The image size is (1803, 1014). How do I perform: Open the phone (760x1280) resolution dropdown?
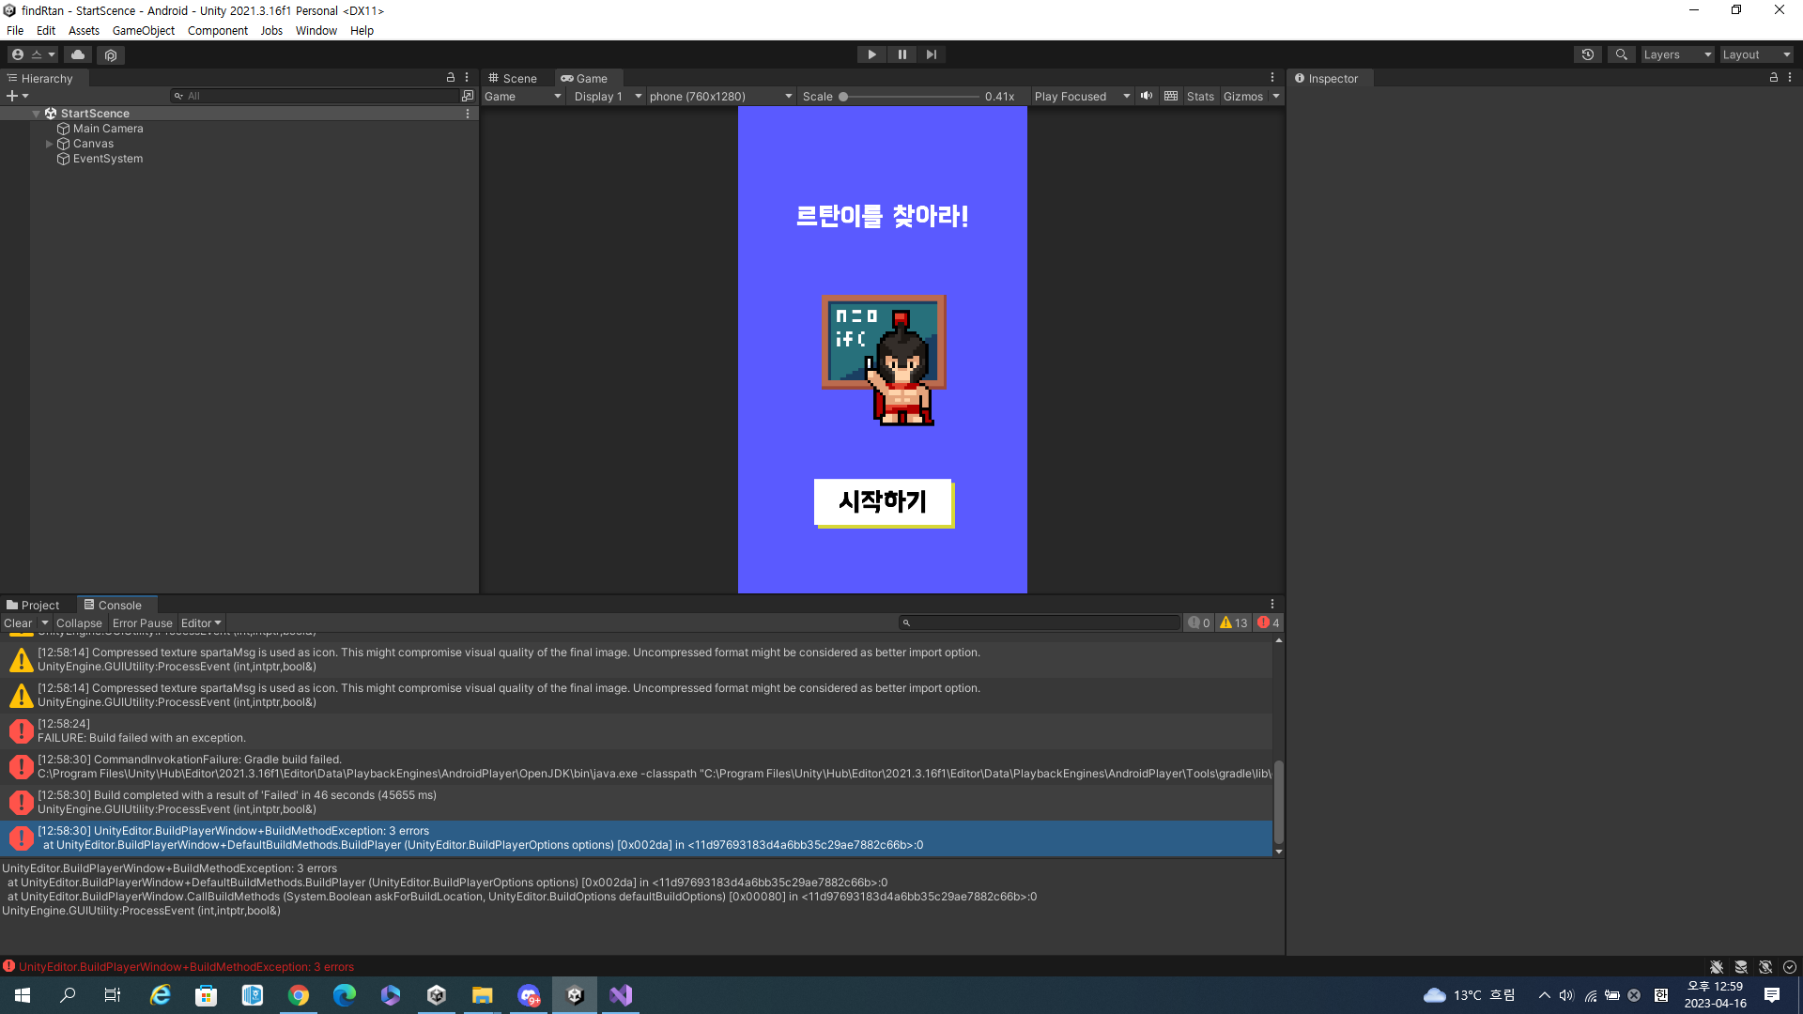(x=720, y=96)
